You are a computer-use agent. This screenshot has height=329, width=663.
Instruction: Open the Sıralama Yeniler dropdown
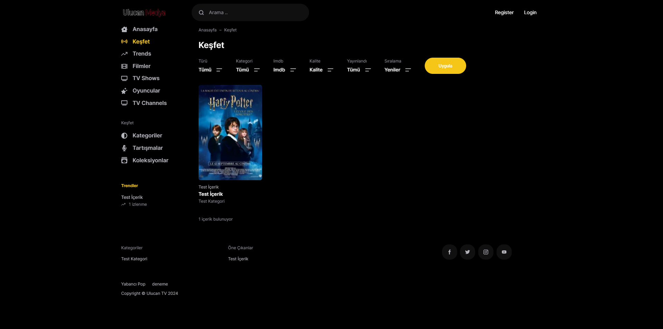coord(398,70)
